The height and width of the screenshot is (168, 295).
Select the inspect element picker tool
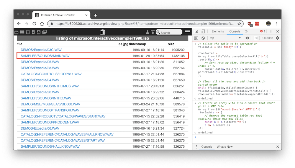(x=197, y=32)
